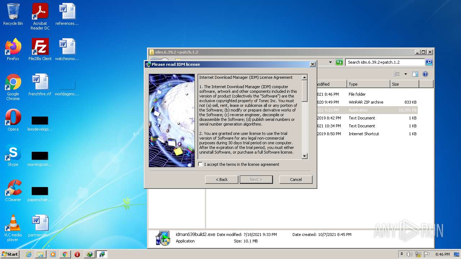This screenshot has height=259, width=461.
Task: Open Opera from the taskbar
Action: pos(77,254)
